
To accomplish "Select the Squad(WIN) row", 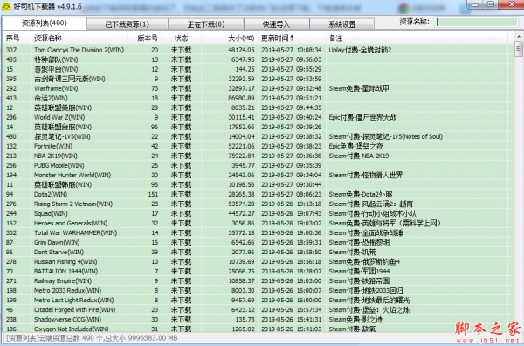I will 258,213.
